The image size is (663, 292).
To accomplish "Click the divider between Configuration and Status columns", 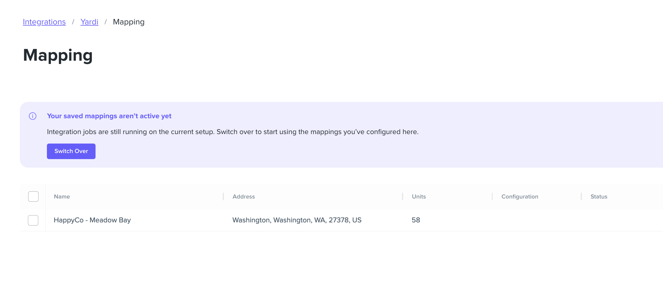I will click(x=581, y=196).
